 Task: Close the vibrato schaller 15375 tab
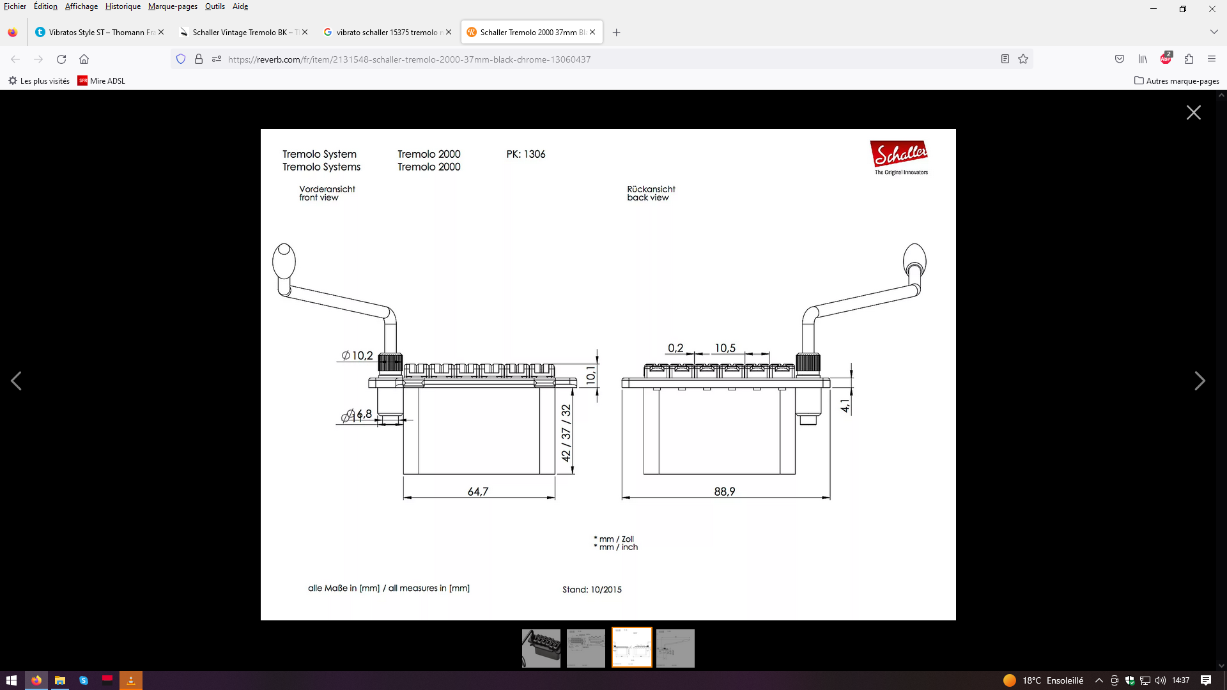click(x=449, y=32)
